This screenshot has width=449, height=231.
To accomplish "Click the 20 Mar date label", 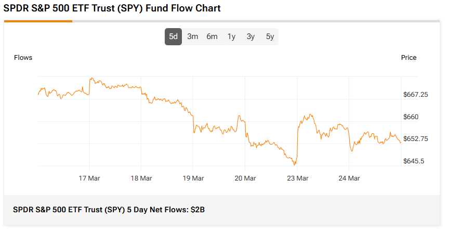I will coord(245,178).
